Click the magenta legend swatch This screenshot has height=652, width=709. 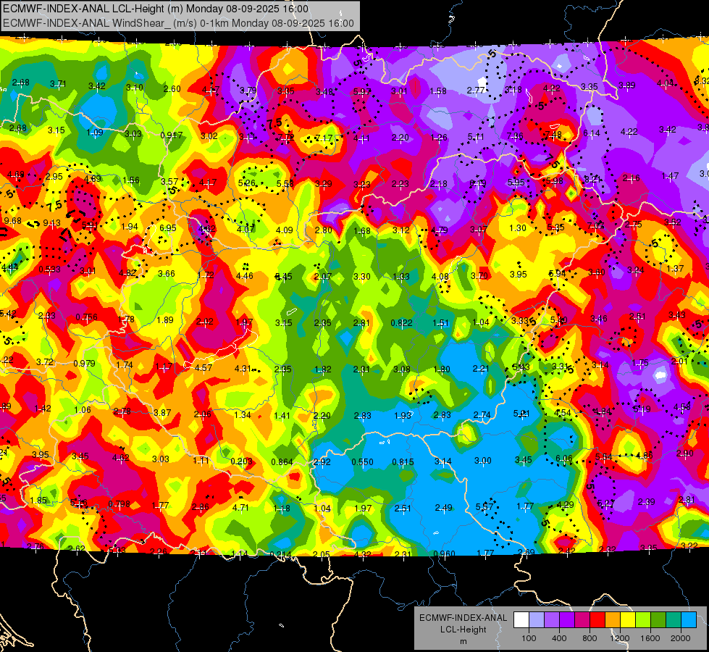[582, 620]
